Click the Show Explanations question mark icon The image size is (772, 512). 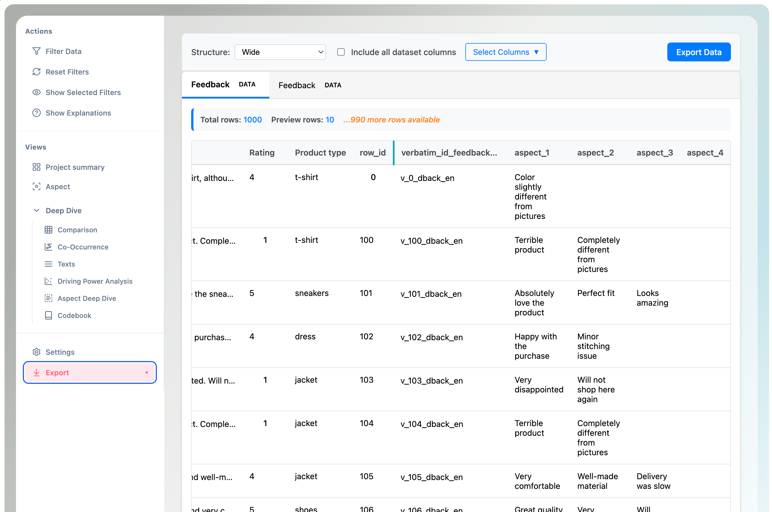click(36, 113)
